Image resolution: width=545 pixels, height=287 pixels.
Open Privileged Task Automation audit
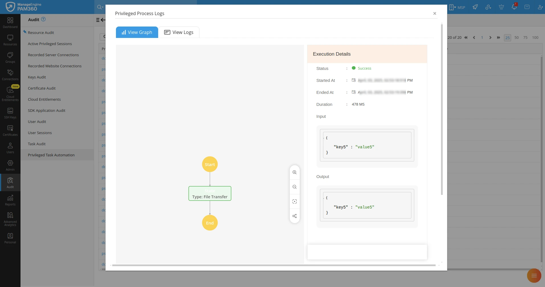point(51,155)
